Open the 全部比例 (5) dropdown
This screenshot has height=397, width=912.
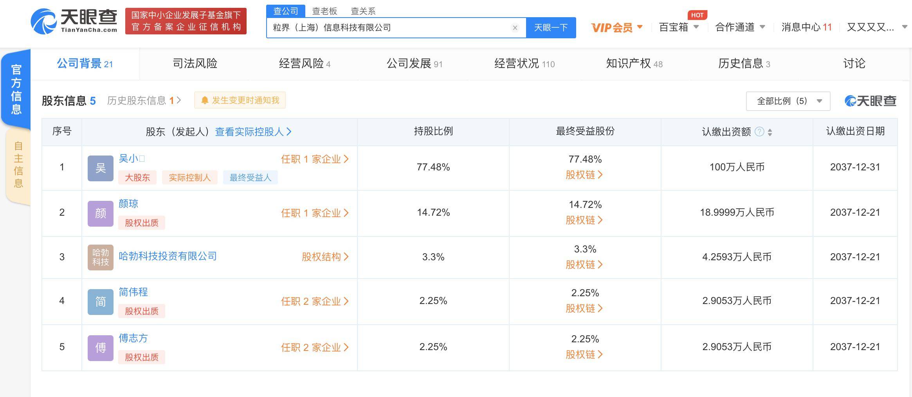tap(788, 101)
